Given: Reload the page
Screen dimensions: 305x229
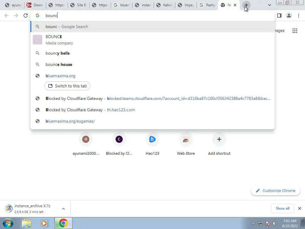Looking at the screenshot, I should coord(26,16).
